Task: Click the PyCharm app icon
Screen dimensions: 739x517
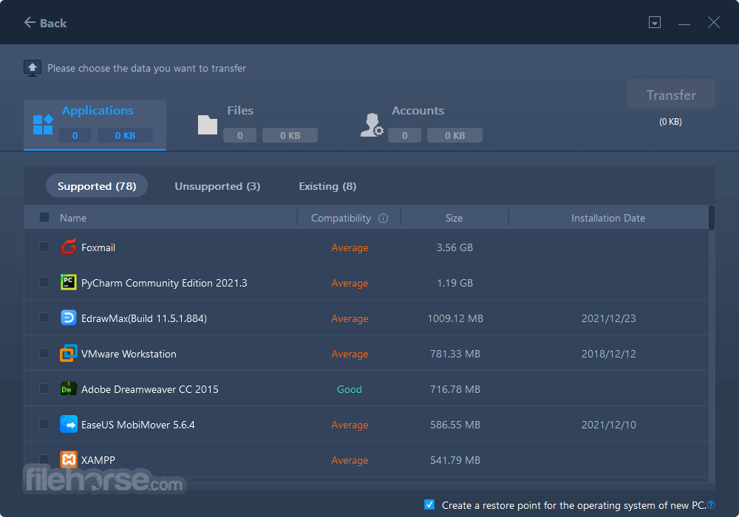Action: [68, 282]
